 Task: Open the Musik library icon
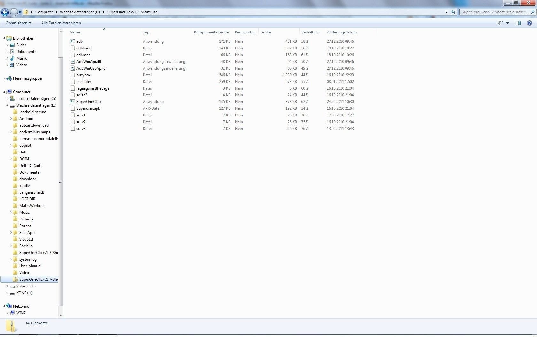[x=12, y=58]
